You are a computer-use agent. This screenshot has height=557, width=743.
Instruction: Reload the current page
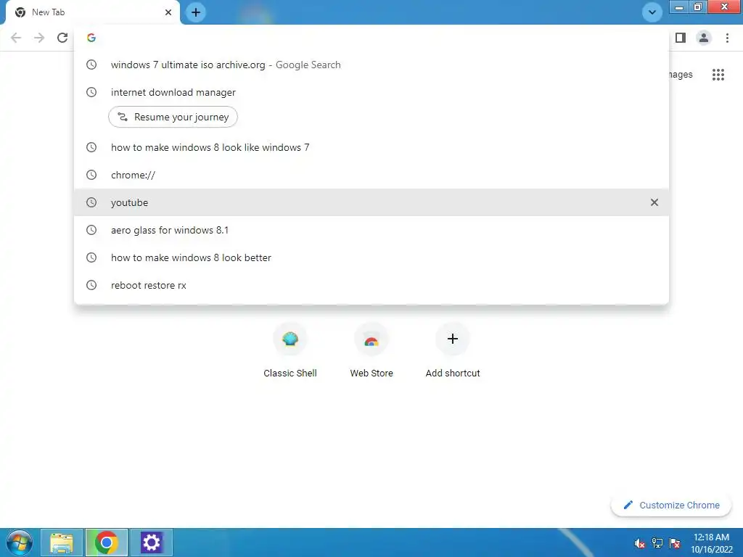[62, 38]
